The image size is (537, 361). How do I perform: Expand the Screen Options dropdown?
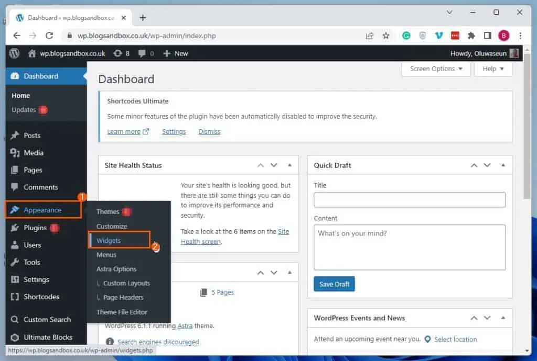tap(436, 69)
